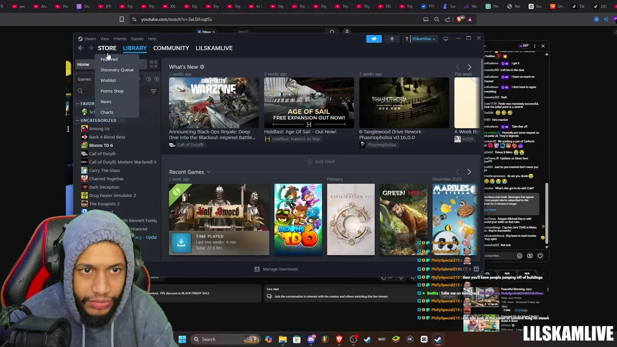The height and width of the screenshot is (347, 617).
Task: Open Civilization VII recent game cover
Action: [x=350, y=219]
